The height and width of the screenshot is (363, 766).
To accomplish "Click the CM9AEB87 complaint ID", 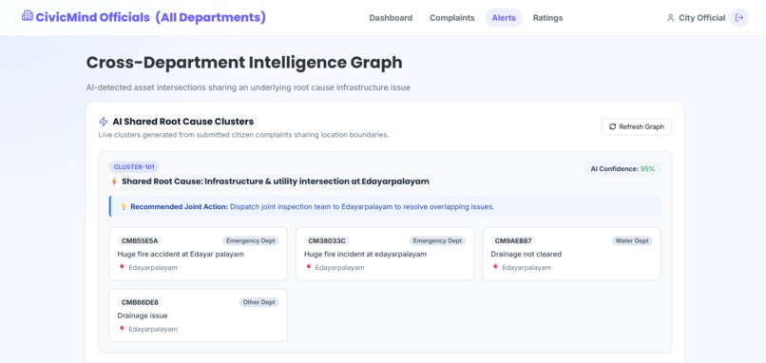I will [513, 240].
